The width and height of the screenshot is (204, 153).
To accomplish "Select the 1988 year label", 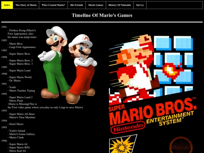I will pyautogui.click(x=4, y=57).
